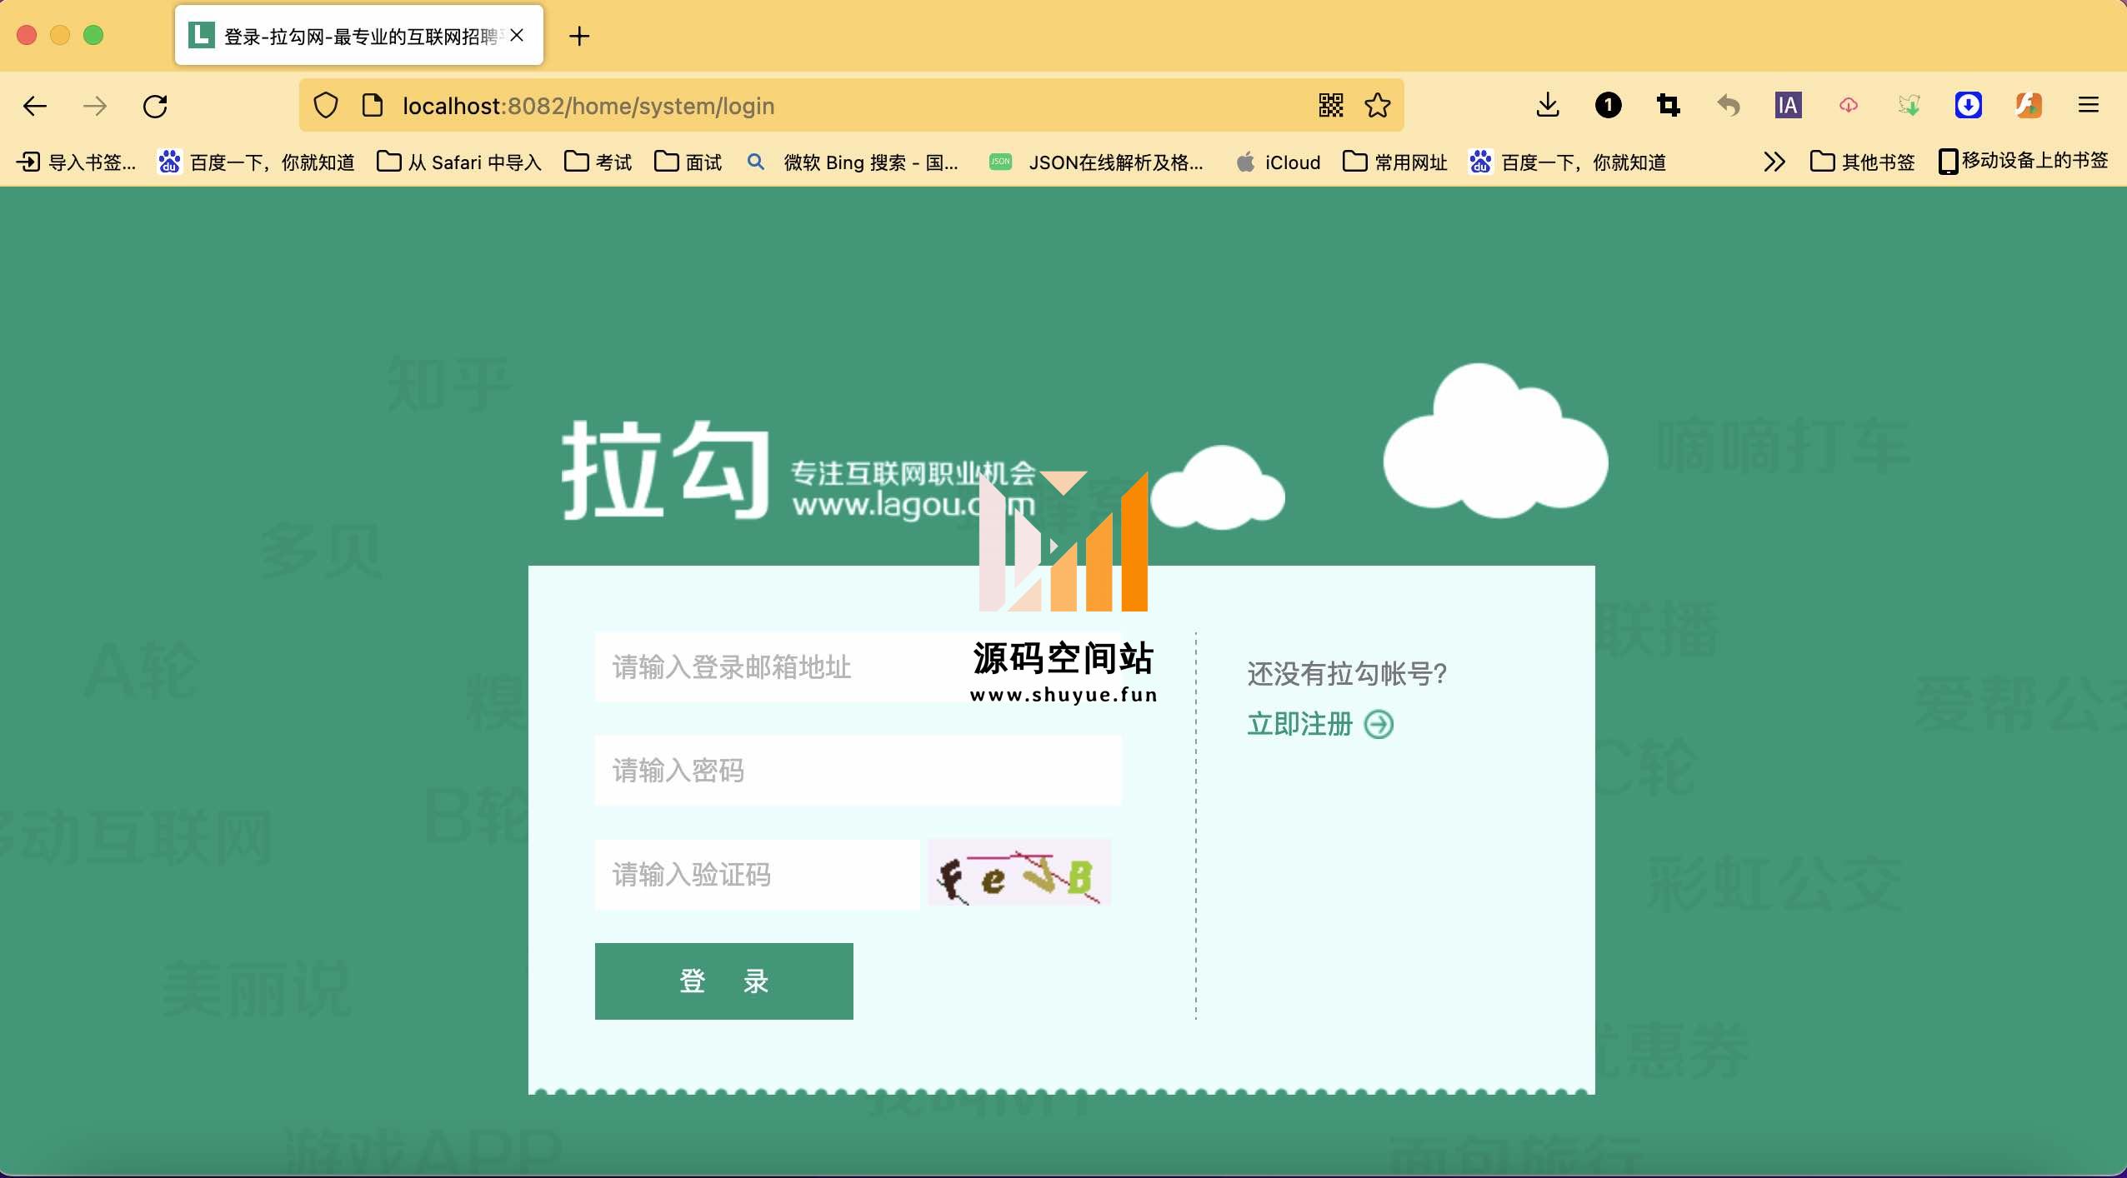Click the forward navigation arrow
Viewport: 2127px width, 1178px height.
pos(95,106)
